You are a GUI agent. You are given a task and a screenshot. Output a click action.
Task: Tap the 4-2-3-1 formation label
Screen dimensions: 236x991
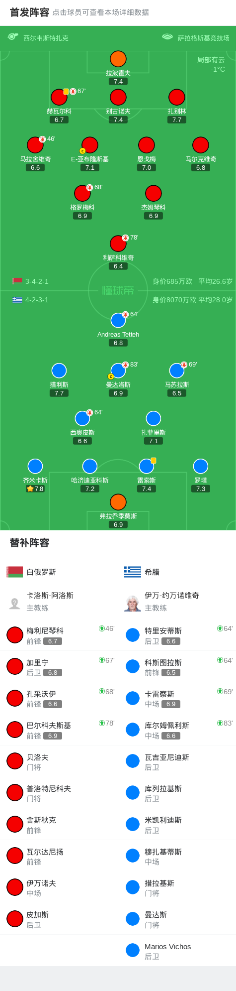click(37, 300)
